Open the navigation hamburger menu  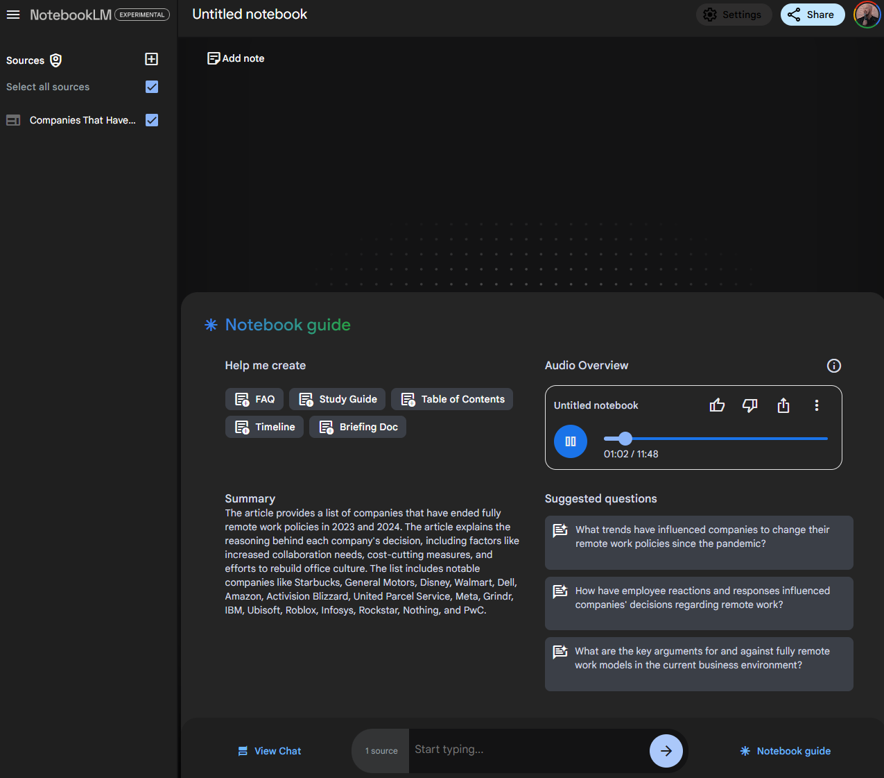point(12,15)
